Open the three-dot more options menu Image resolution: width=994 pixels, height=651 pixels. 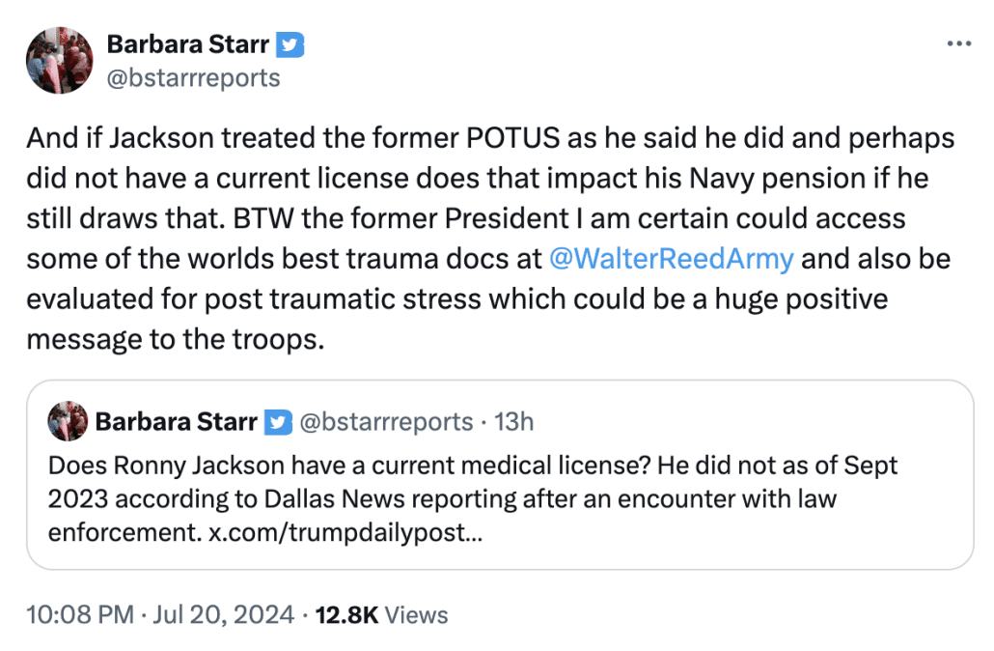point(958,43)
